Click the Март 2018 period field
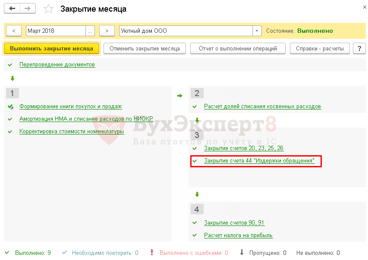This screenshot has height=260, width=368. 56,31
